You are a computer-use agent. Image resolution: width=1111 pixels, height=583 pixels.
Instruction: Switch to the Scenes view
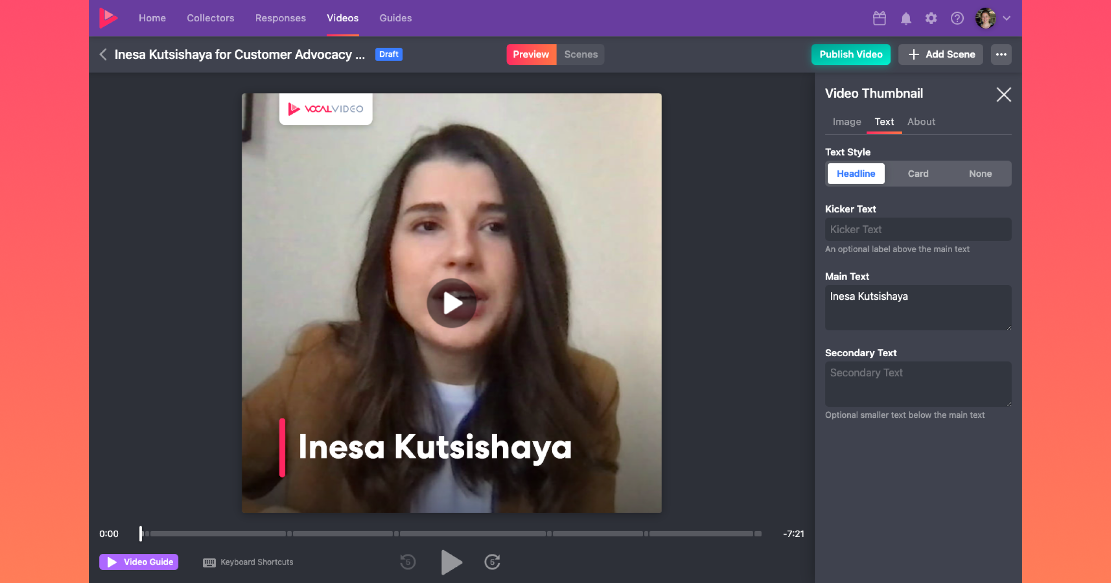pos(580,54)
